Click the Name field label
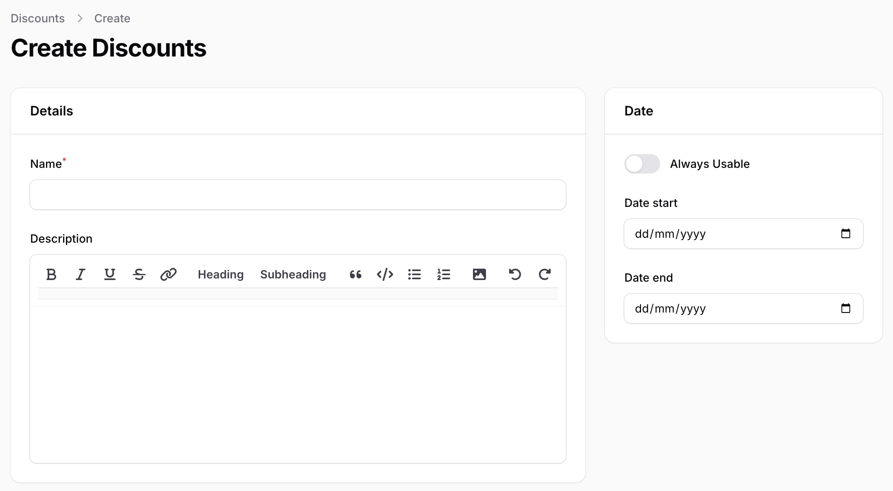 pyautogui.click(x=46, y=164)
